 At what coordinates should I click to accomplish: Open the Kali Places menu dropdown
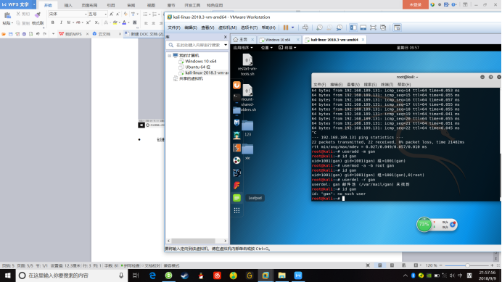click(x=266, y=48)
